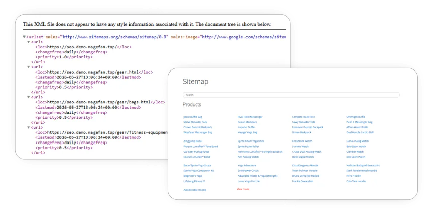
Task: Open Set of Sprite Yoga Straps link
Action: point(198,166)
